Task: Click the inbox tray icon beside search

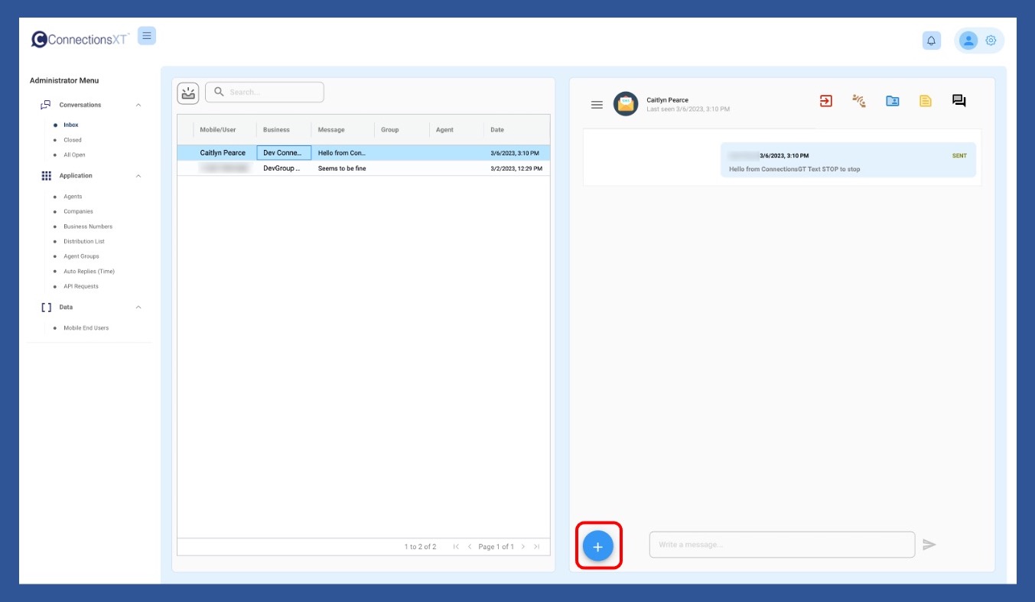Action: (188, 93)
